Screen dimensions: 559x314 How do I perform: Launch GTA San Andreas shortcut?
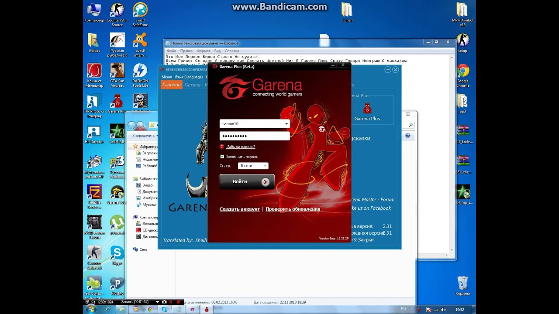(117, 75)
